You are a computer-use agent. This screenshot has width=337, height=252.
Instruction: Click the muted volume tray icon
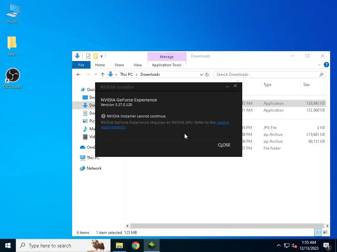(x=294, y=245)
